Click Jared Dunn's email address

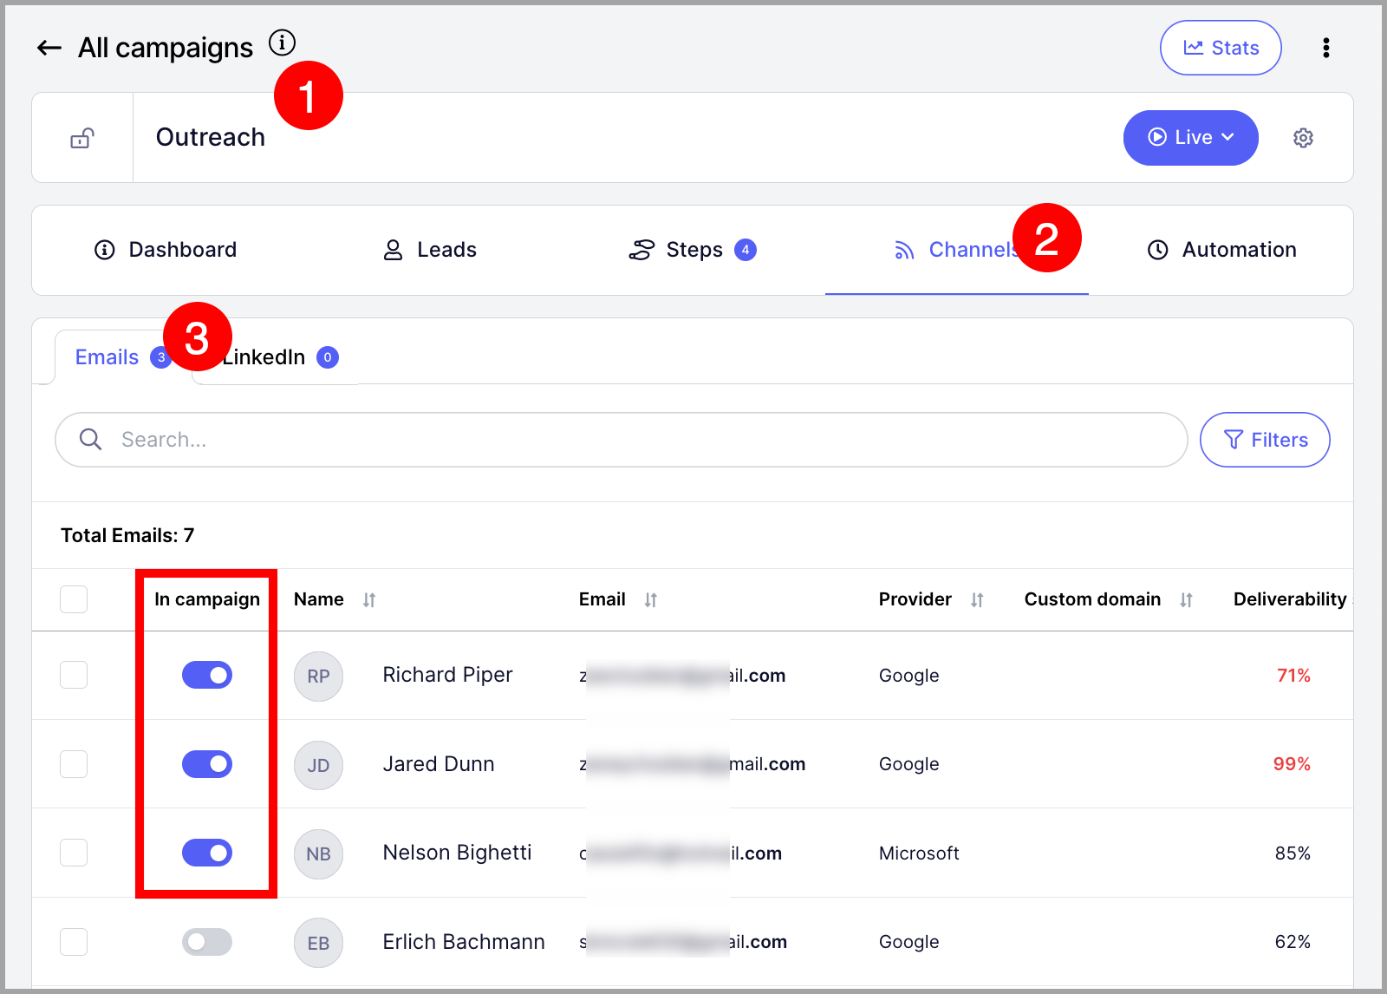tap(692, 764)
